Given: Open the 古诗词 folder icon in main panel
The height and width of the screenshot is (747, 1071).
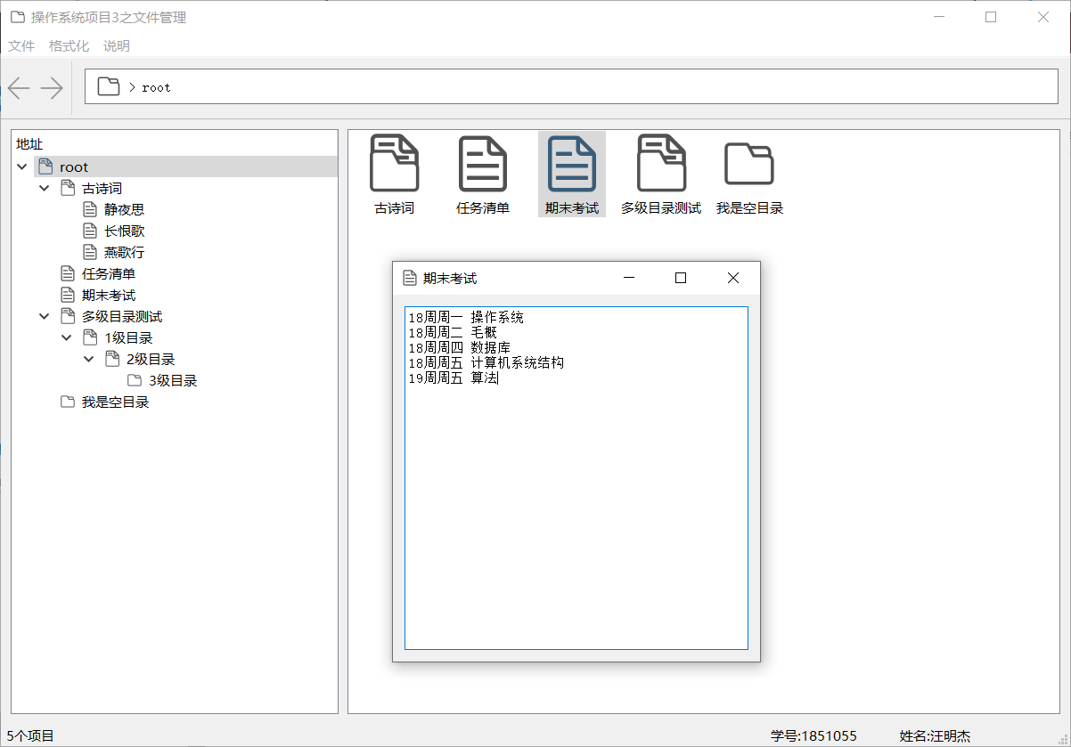Looking at the screenshot, I should (394, 163).
